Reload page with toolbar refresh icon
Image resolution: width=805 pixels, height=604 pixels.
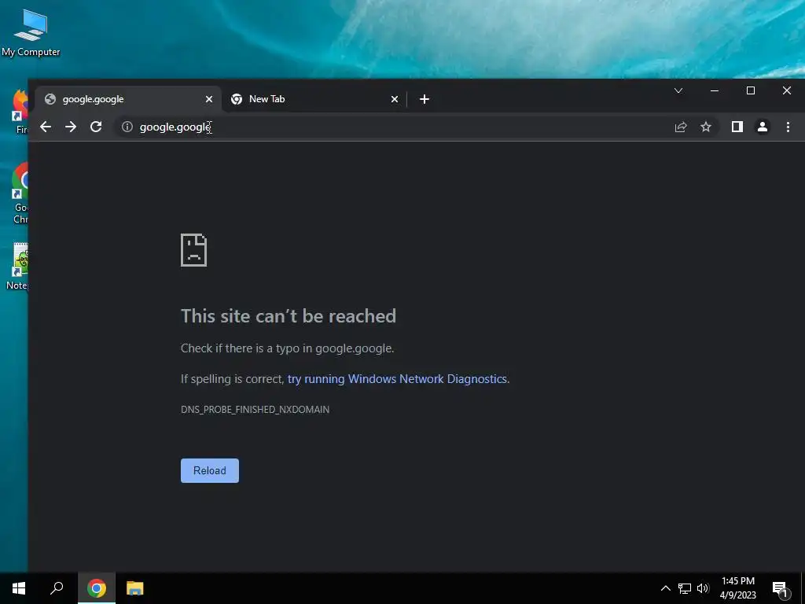point(96,127)
